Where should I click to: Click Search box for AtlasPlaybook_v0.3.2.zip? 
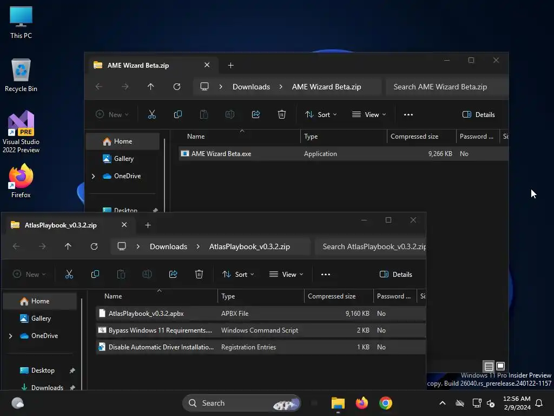coord(370,246)
